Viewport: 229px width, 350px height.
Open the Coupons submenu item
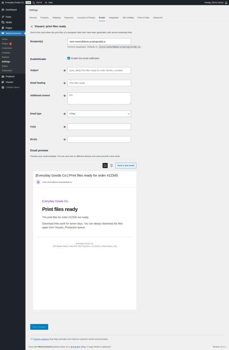coord(6,53)
